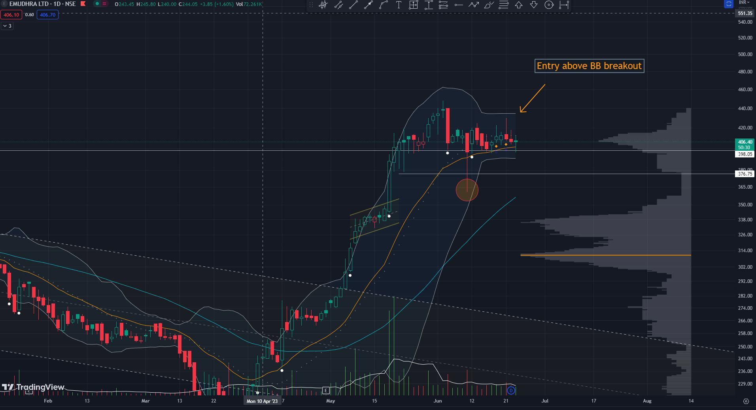Select the Arrow Up marker tool
Screen dimensions: 756x410
[518, 5]
